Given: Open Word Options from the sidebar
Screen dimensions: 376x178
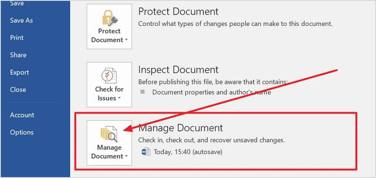Looking at the screenshot, I should 22,132.
